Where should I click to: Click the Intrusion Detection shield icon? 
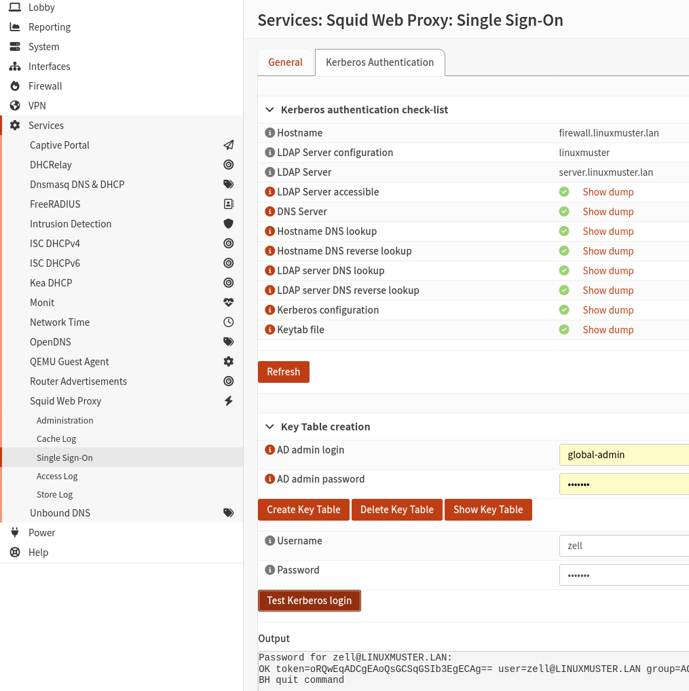pyautogui.click(x=229, y=224)
